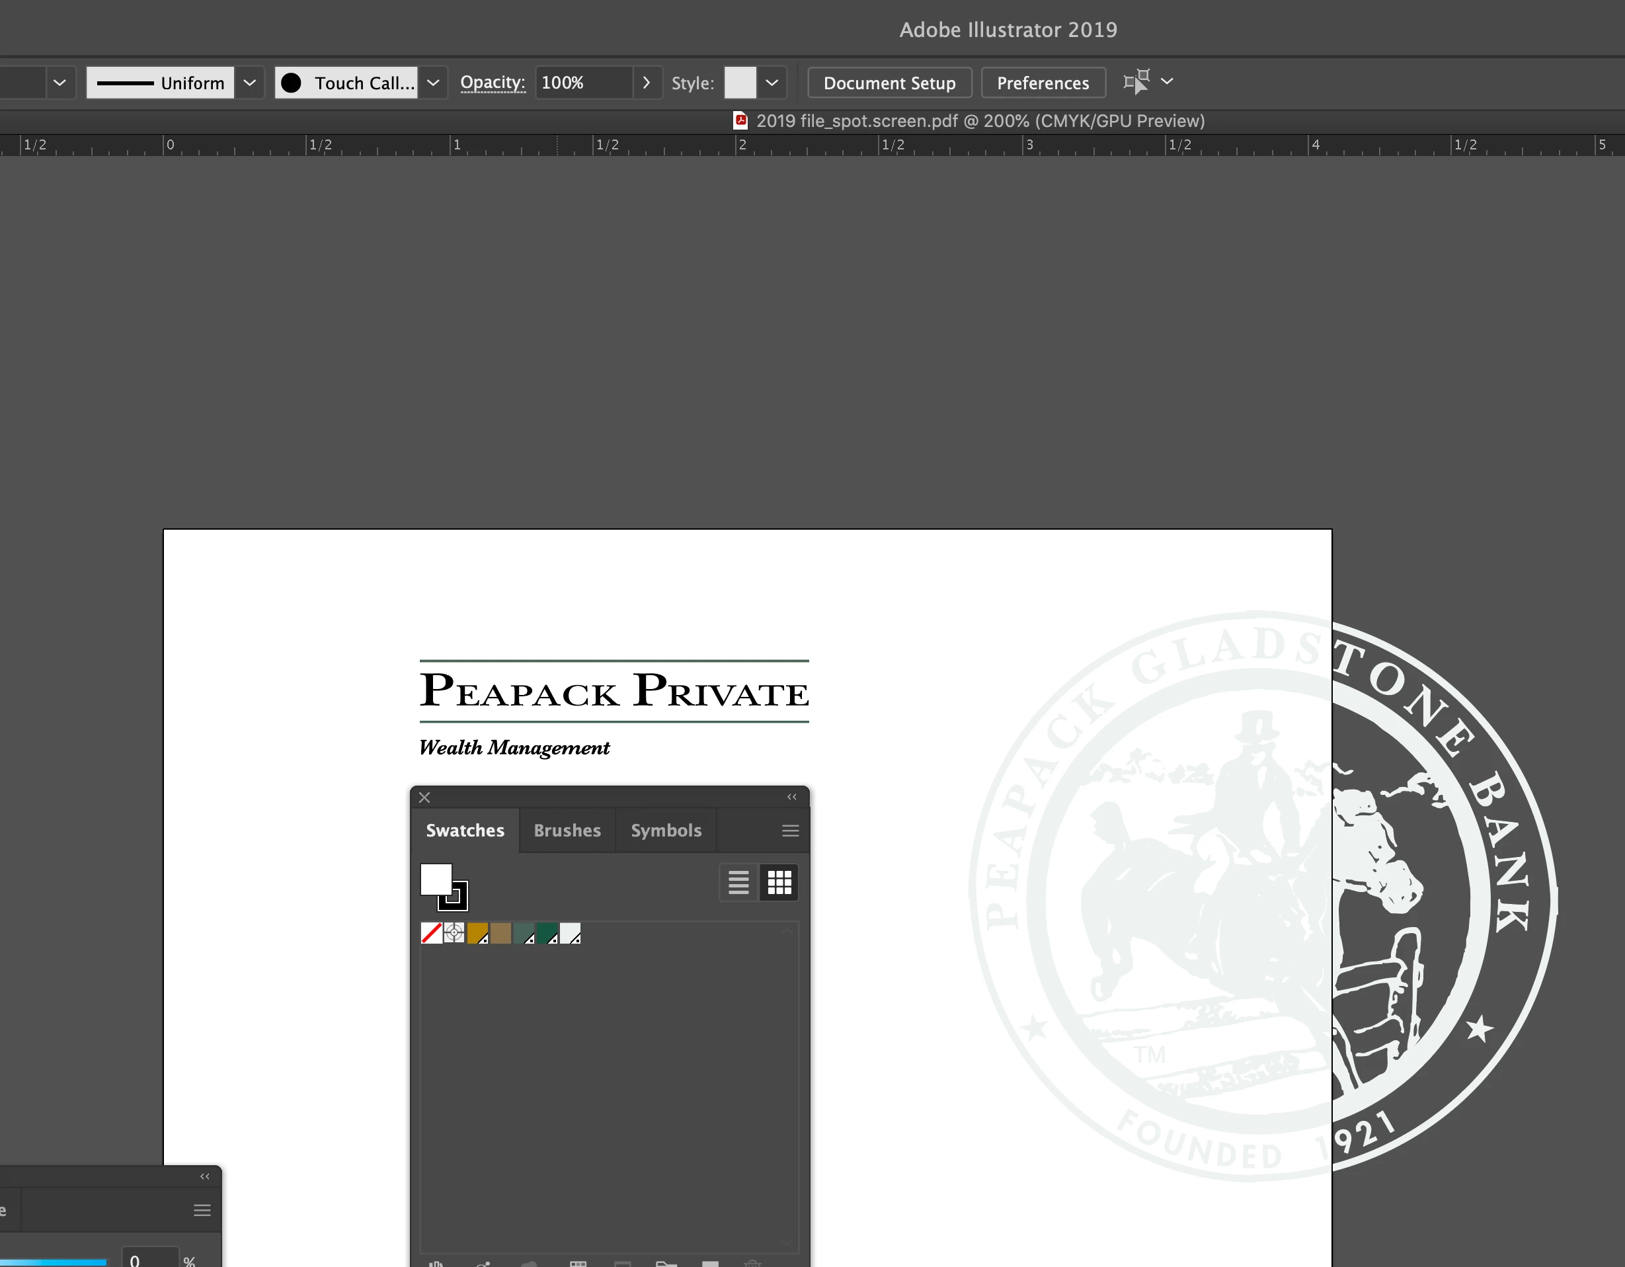Open the Preferences button
This screenshot has width=1625, height=1267.
click(x=1043, y=83)
